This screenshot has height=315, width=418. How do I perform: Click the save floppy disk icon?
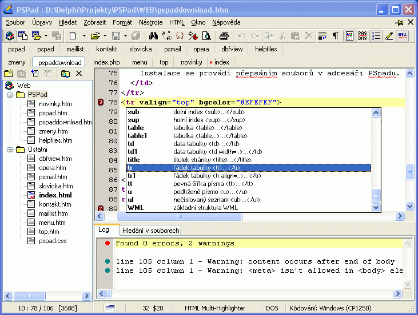[116, 35]
